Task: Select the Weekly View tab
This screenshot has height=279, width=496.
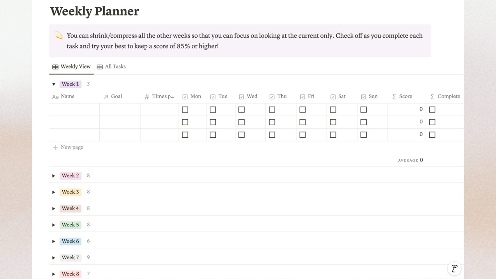Action: (71, 66)
